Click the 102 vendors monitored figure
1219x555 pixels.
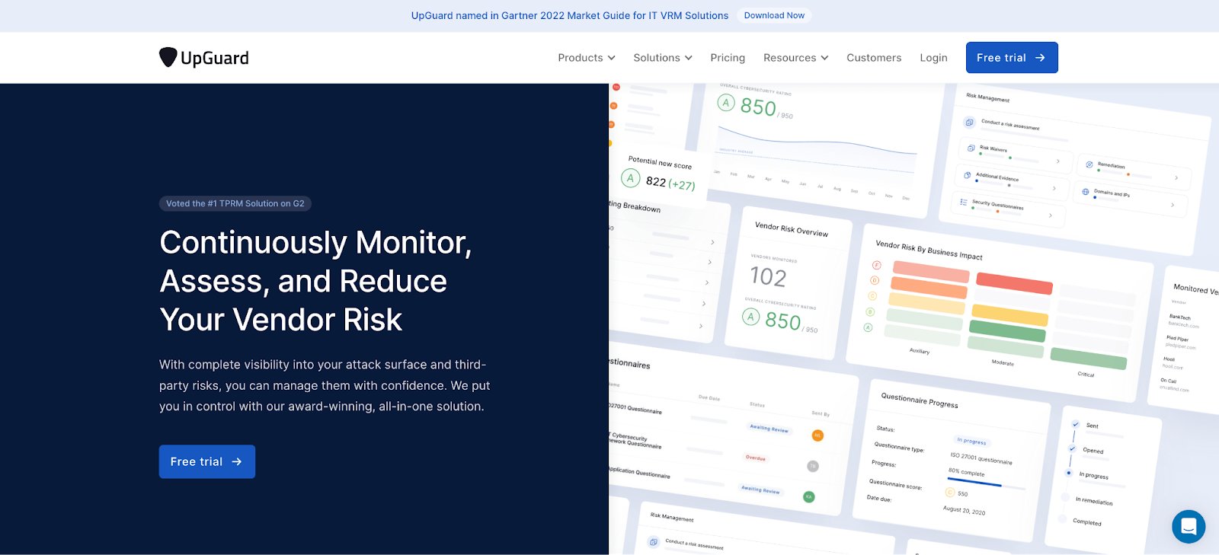[768, 276]
